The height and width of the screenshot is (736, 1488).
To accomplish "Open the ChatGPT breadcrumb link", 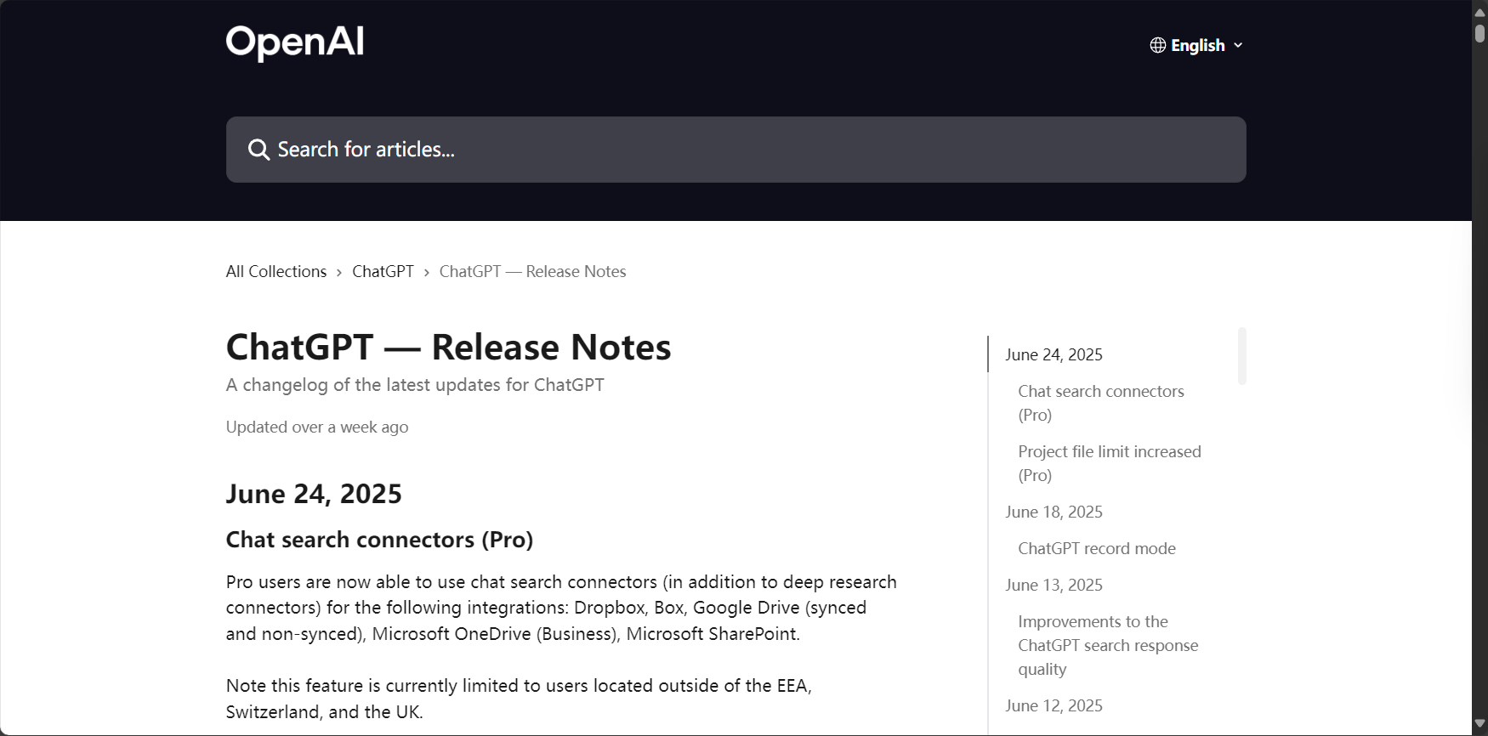I will coord(383,271).
